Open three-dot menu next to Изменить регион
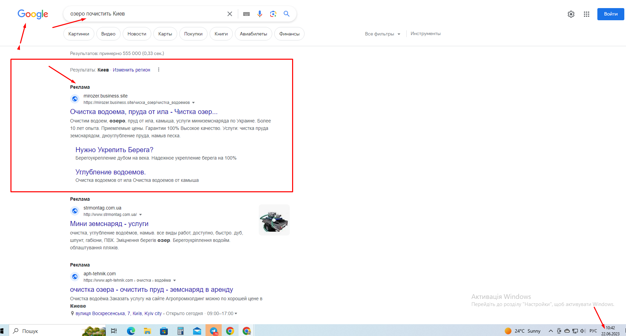Screen dimensions: 626x336 159,70
